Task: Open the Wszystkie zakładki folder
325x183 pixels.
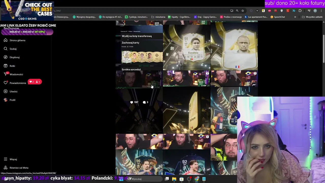Action: tap(312, 17)
